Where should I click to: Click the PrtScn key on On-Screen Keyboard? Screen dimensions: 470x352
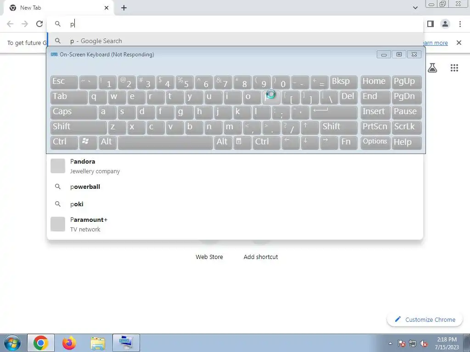coord(375,127)
